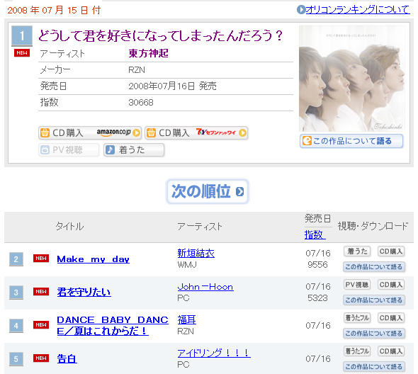Image resolution: width=418 pixels, height=374 pixels.
Task: Open the オリコンランキングについて link
Action: pos(358,10)
